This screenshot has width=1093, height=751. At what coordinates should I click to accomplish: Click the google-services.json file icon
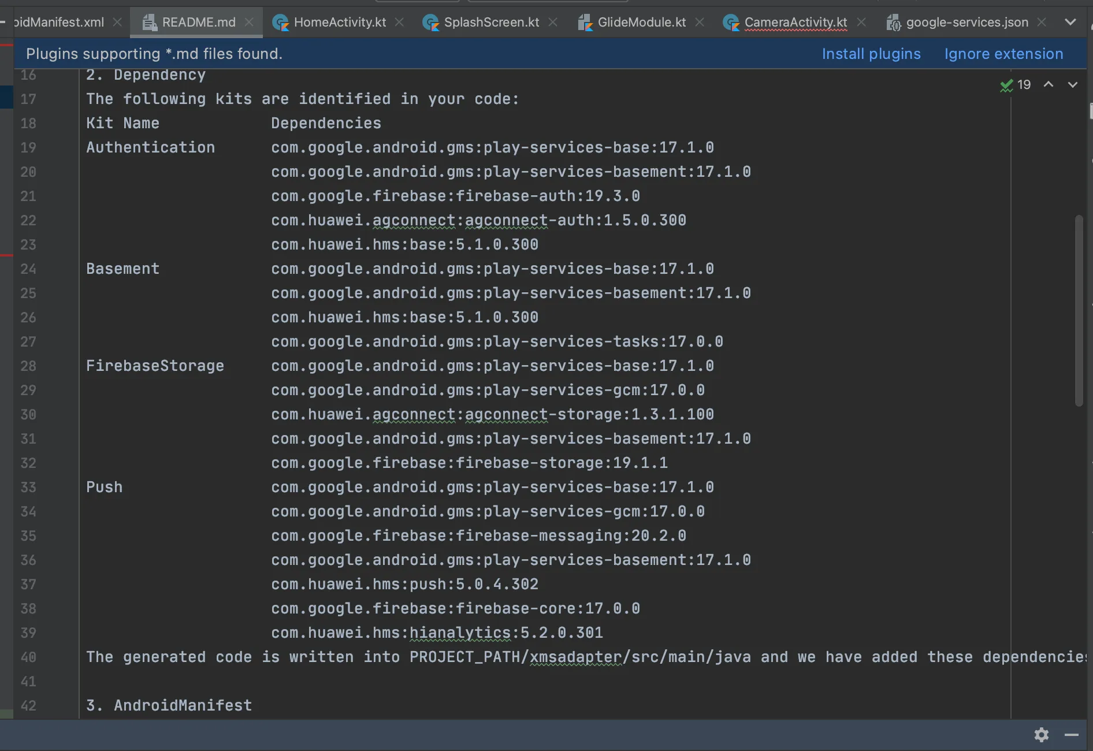click(894, 23)
